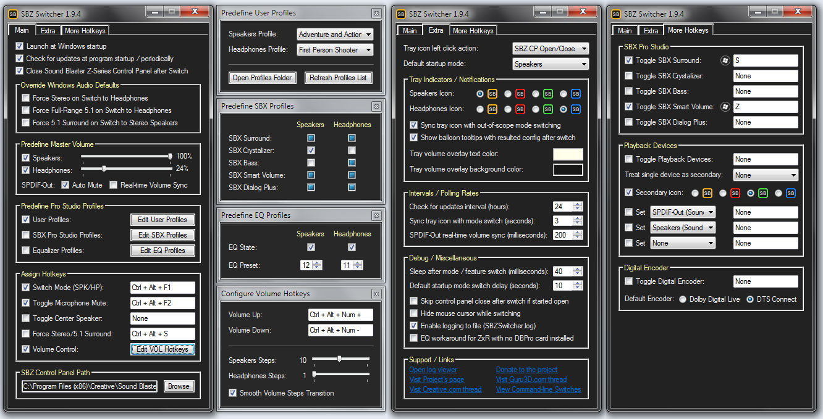Viewport: 823px width, 419px height.
Task: Select Dolby Digital Live as default encoder
Action: pyautogui.click(x=683, y=299)
